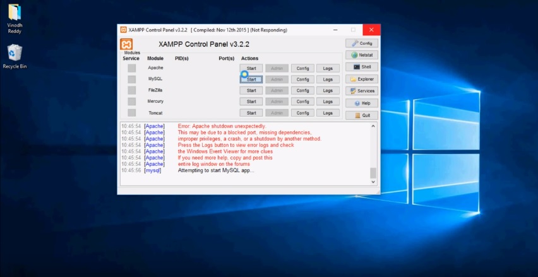Click the 'FileZilla' module label
This screenshot has height=277, width=538.
pyautogui.click(x=155, y=90)
